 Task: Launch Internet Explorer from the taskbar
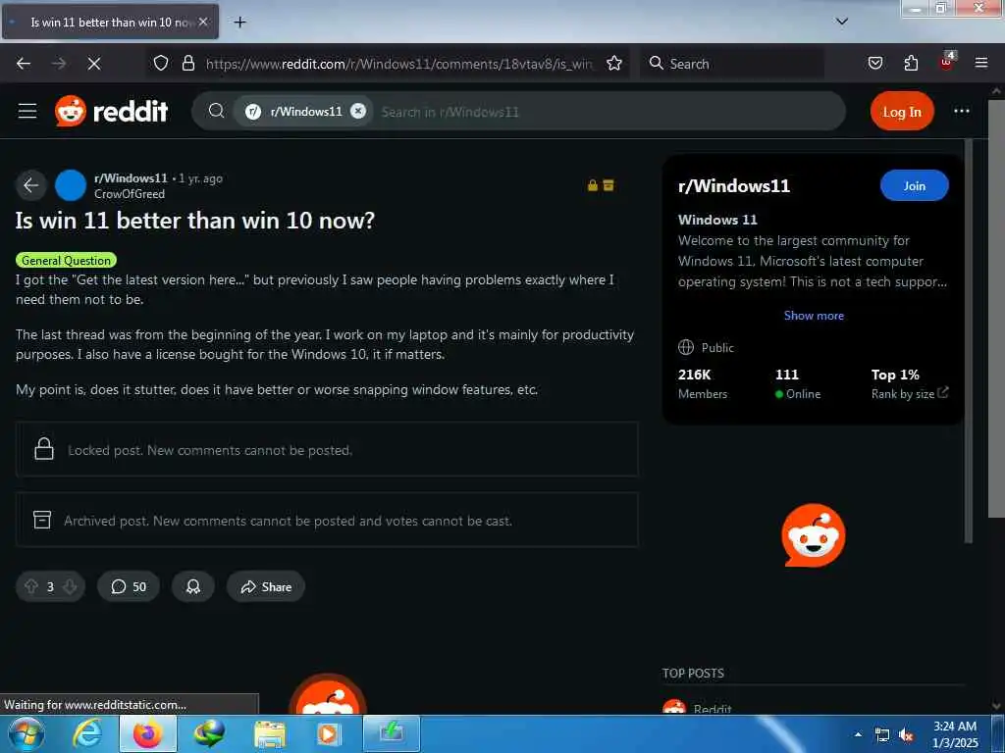[87, 733]
